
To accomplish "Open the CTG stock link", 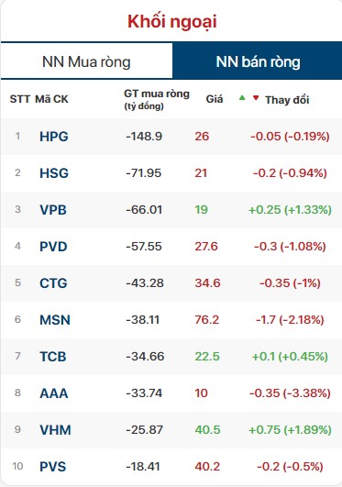I will tap(53, 283).
